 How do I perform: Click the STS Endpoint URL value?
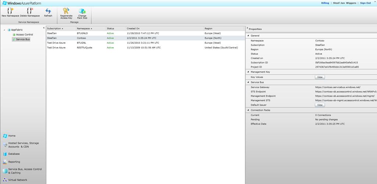click(x=346, y=92)
